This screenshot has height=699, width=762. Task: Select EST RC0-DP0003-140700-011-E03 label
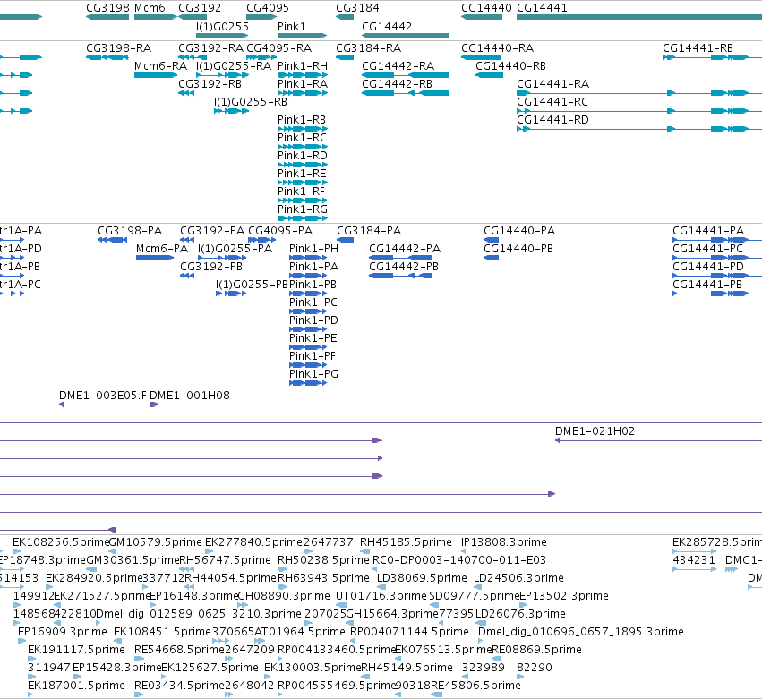pyautogui.click(x=459, y=560)
